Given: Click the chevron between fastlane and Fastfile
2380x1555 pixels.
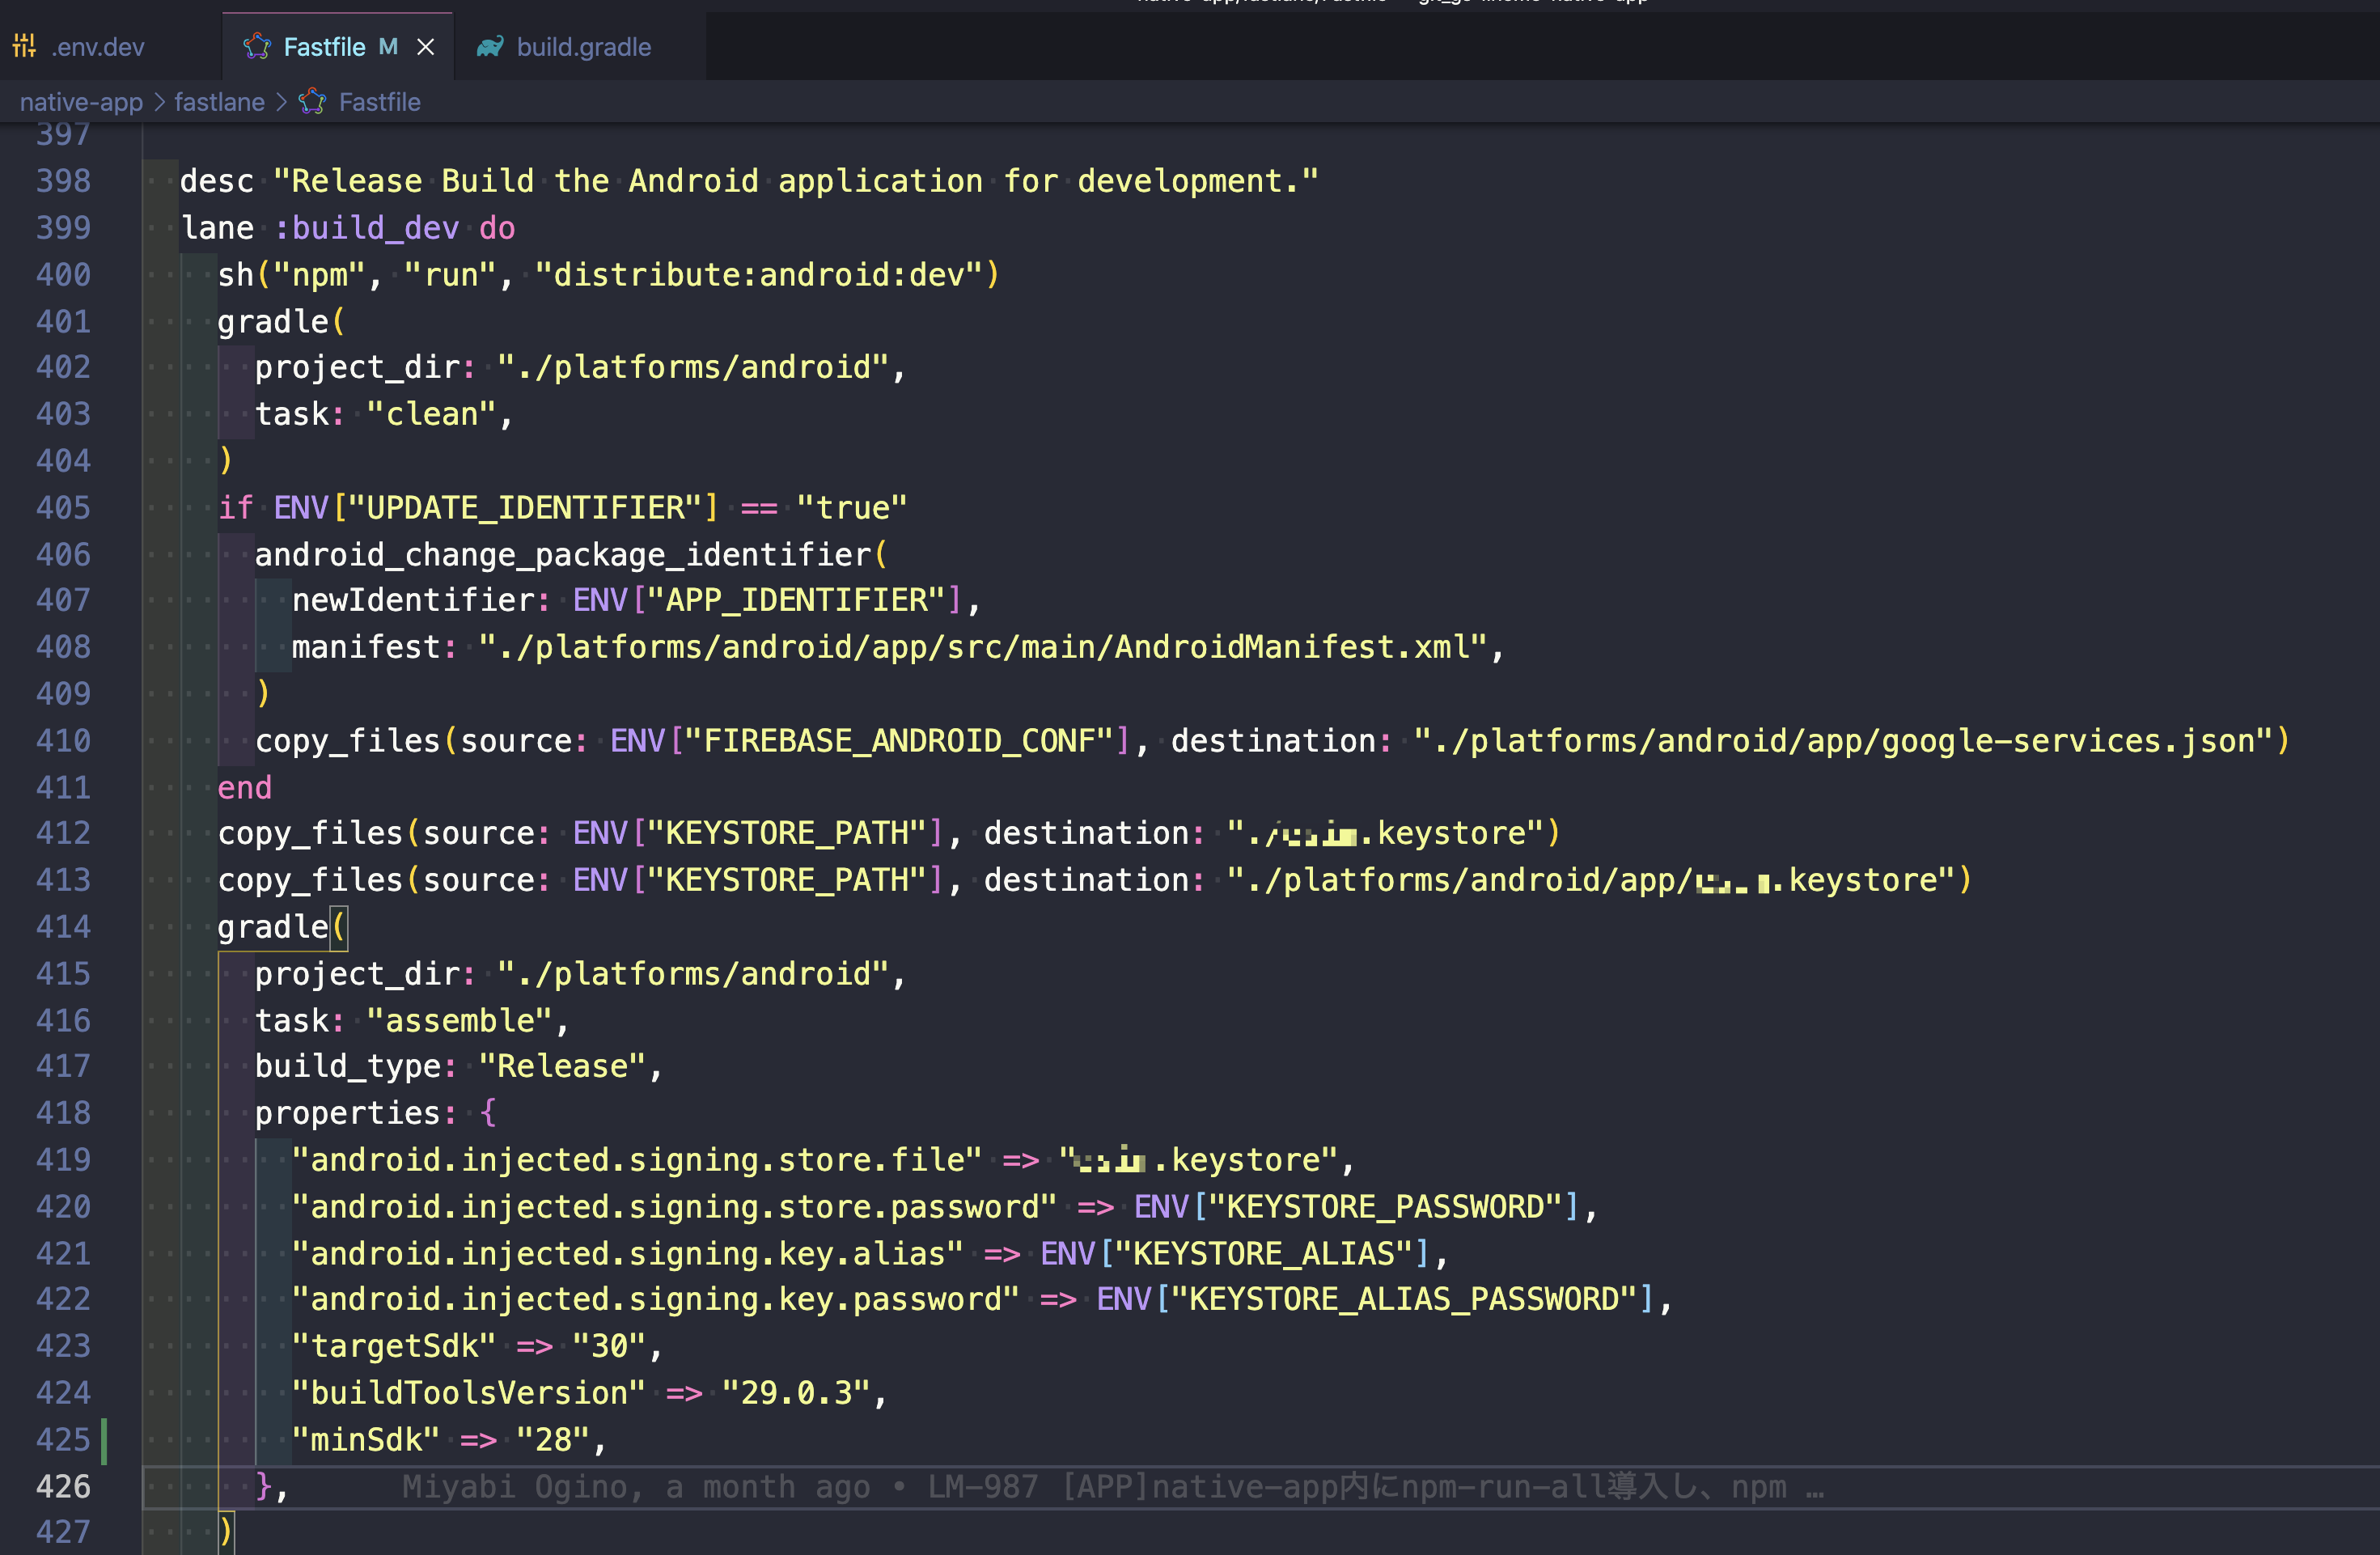Looking at the screenshot, I should tap(283, 101).
